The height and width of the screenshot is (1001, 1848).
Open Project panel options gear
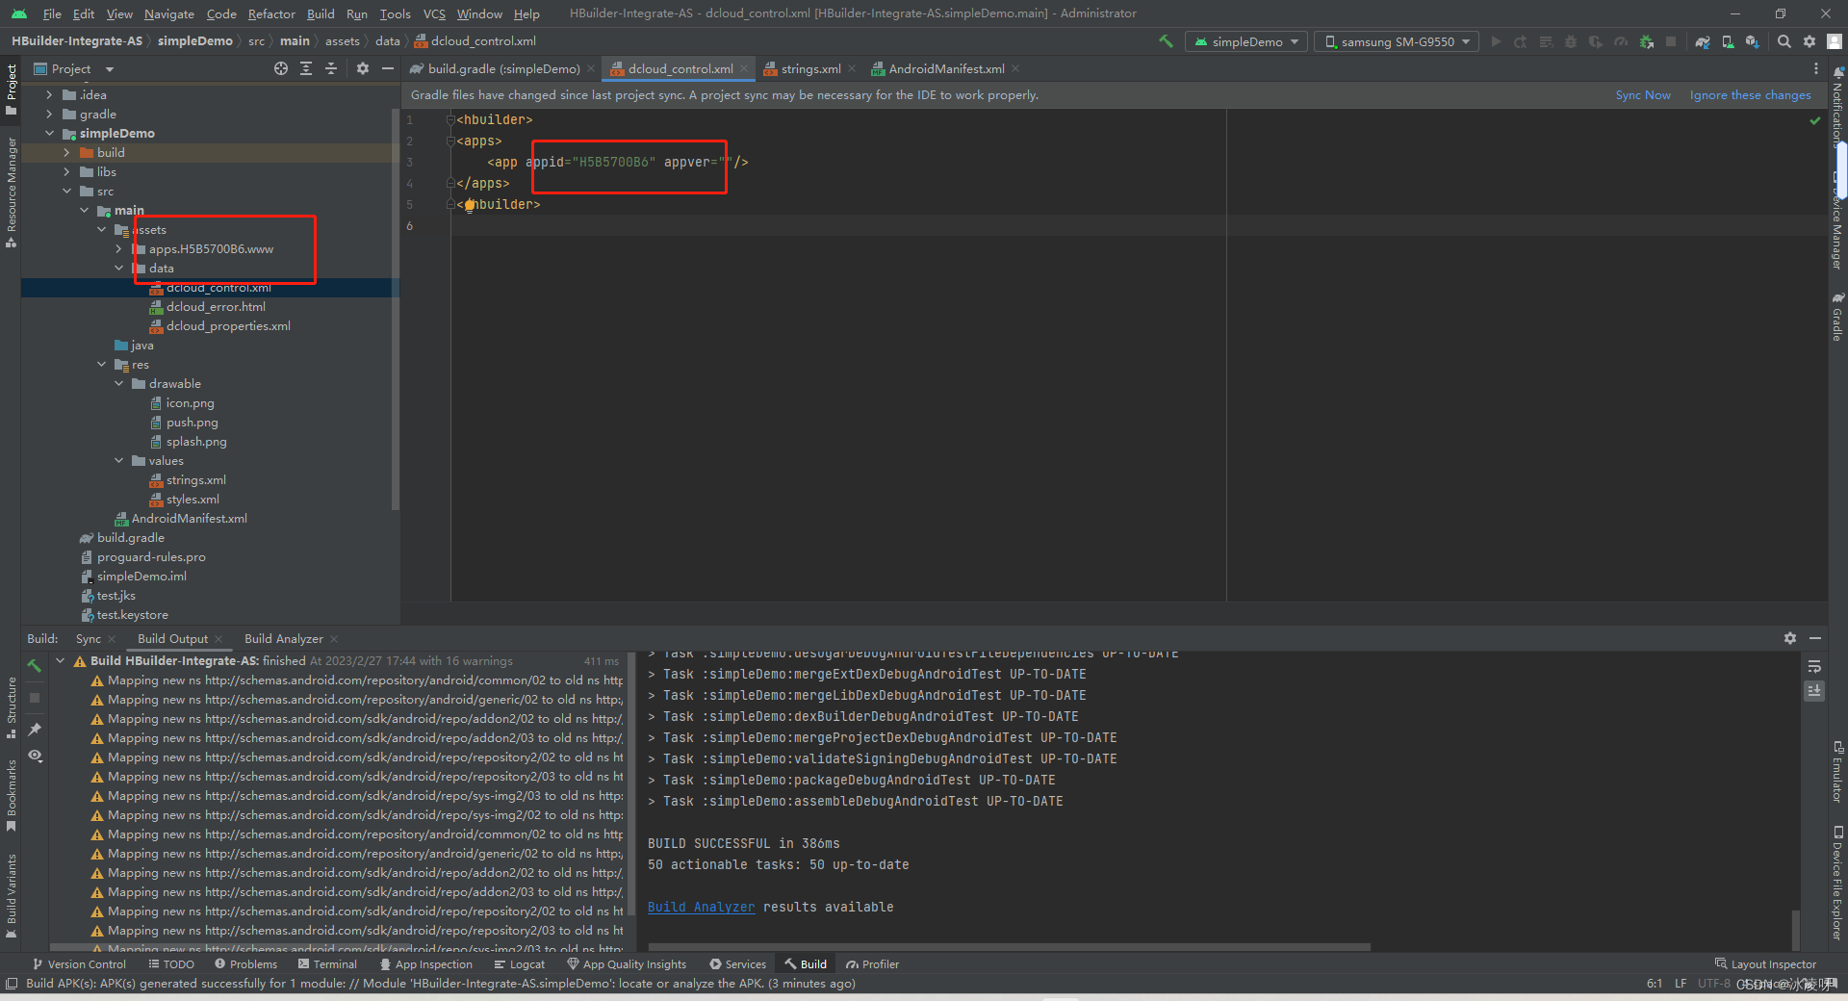pyautogui.click(x=363, y=68)
